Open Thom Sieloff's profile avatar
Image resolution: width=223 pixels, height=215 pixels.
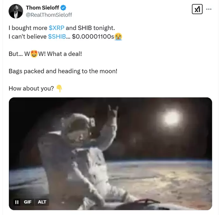16,11
